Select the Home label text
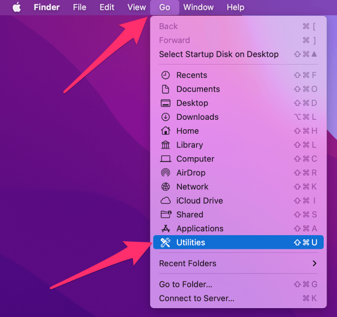Viewport: 337px width, 317px height. tap(188, 131)
